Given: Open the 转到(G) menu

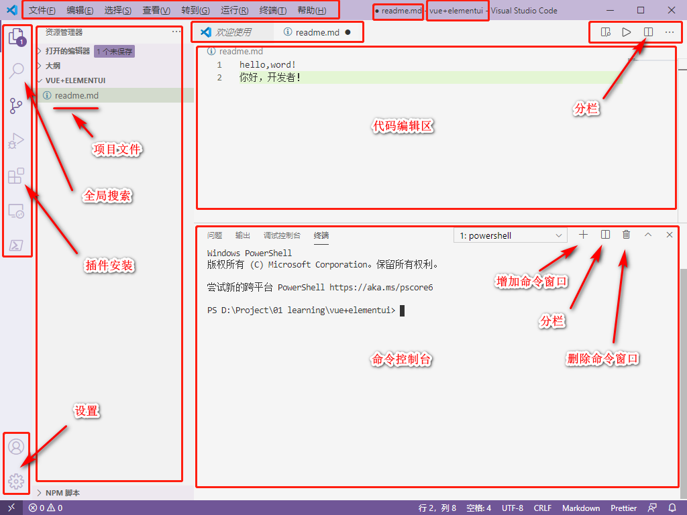Looking at the screenshot, I should pos(195,10).
